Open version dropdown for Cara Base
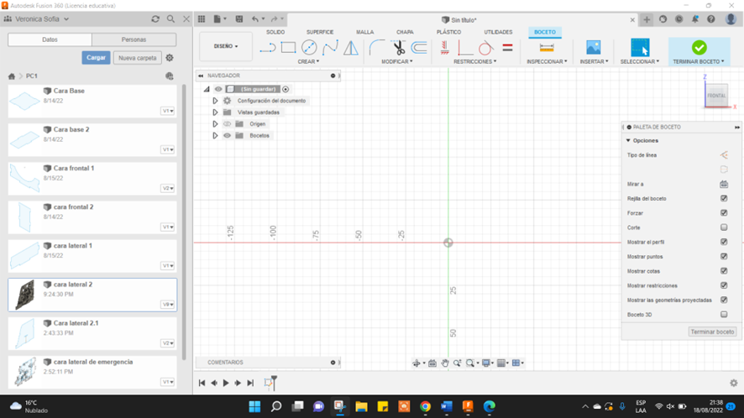The image size is (744, 418). pyautogui.click(x=167, y=111)
